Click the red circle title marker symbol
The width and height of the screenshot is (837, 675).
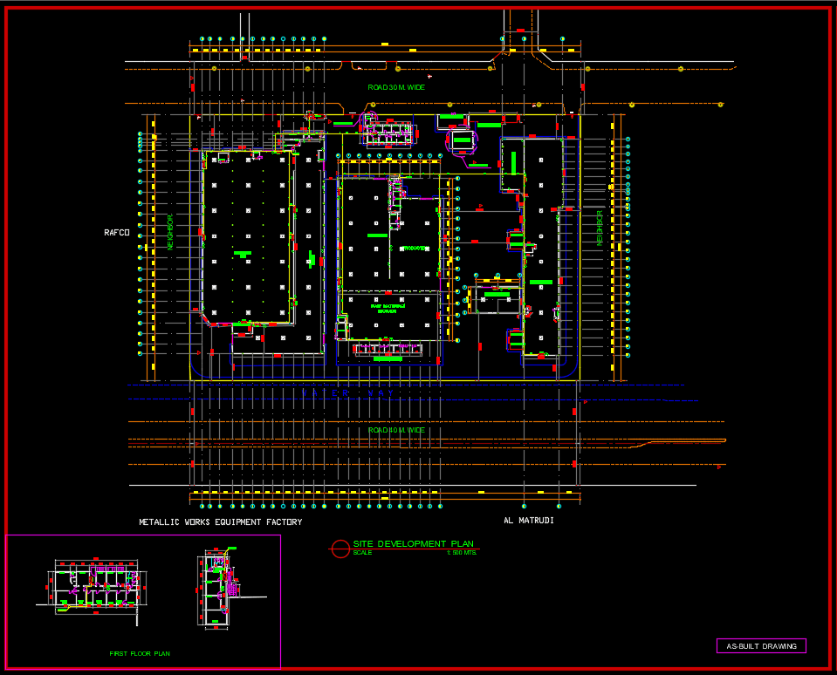pyautogui.click(x=340, y=549)
